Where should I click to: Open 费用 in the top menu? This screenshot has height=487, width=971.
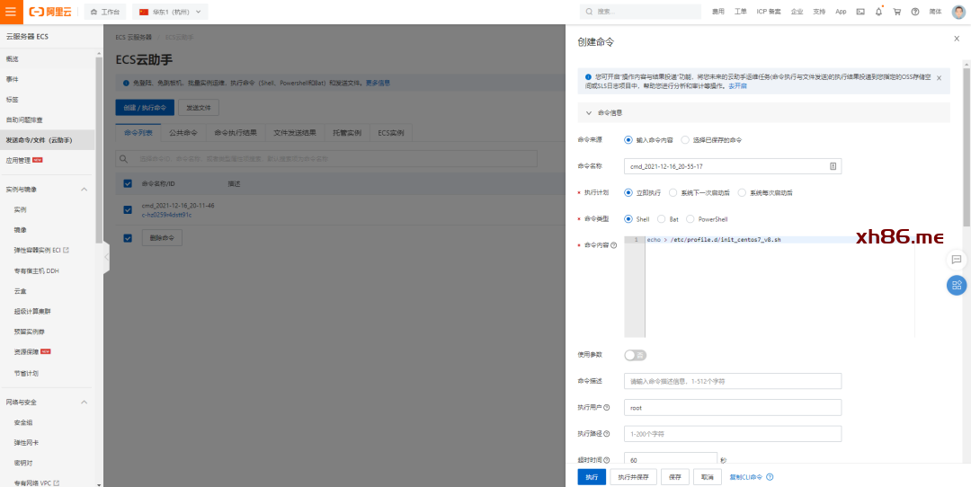717,12
